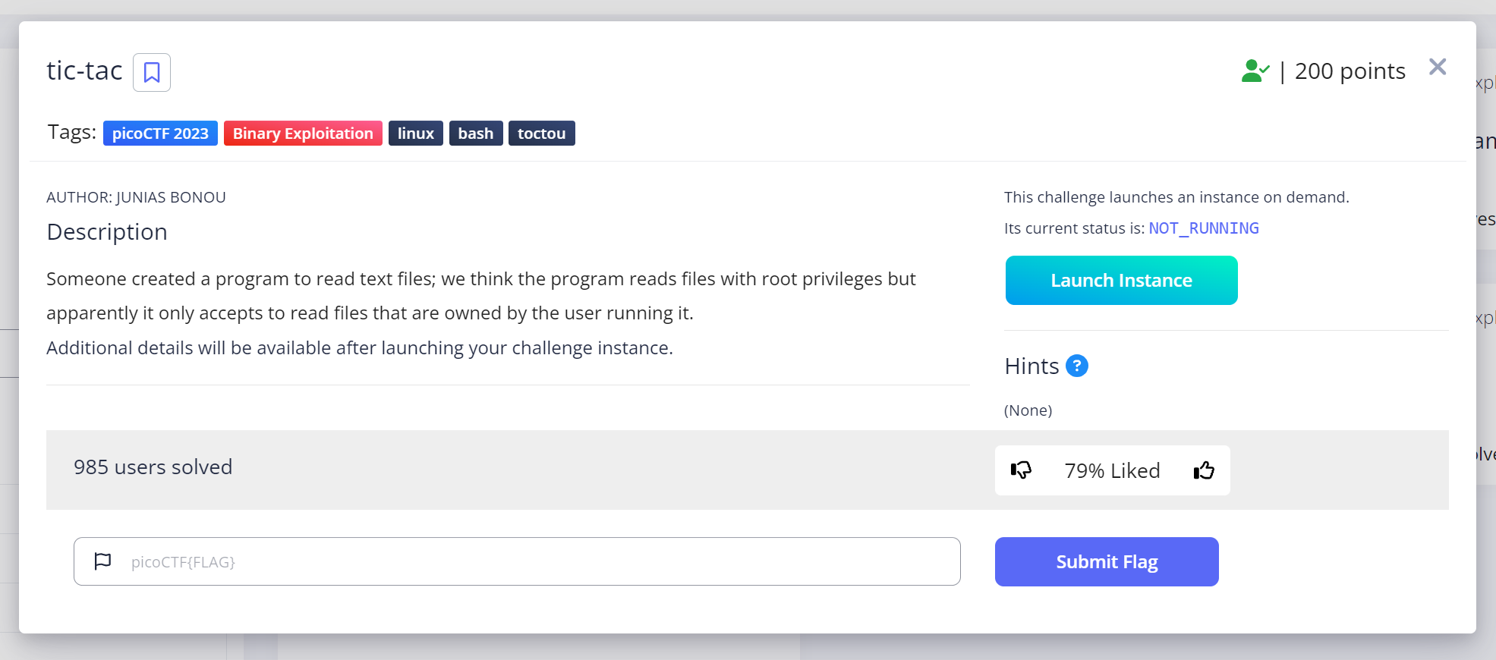Click the thumbs up like icon
The height and width of the screenshot is (660, 1496).
pyautogui.click(x=1204, y=470)
